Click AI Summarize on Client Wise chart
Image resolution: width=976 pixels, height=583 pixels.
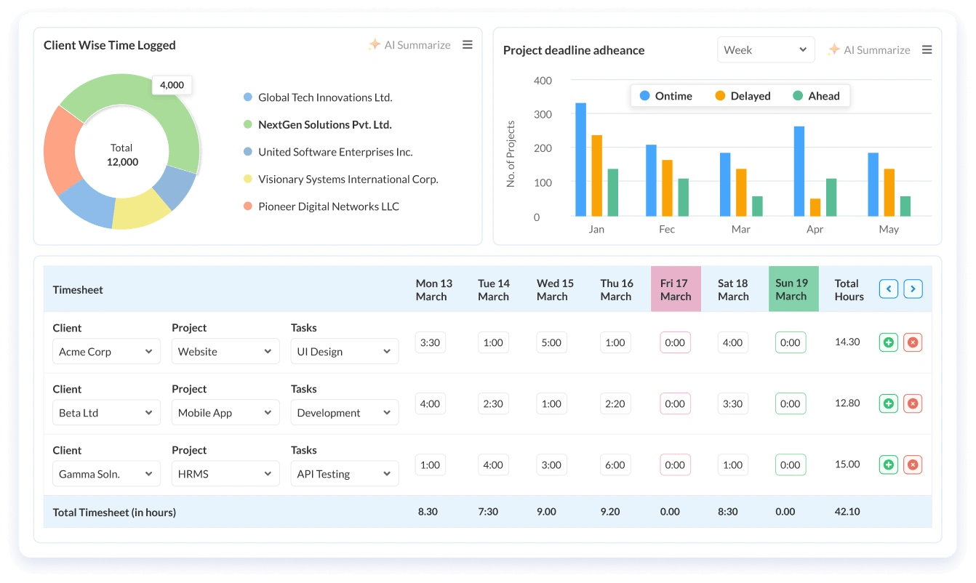[409, 45]
